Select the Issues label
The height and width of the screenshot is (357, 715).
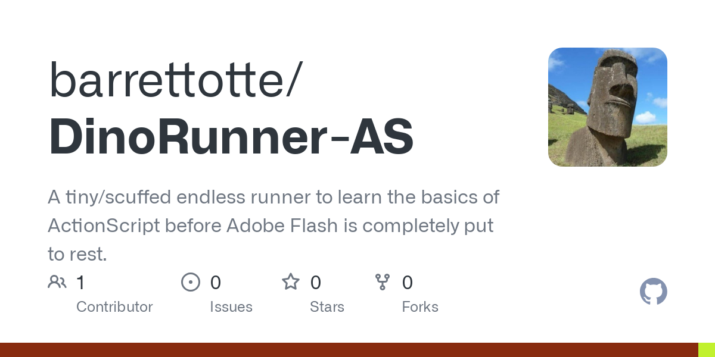(231, 307)
